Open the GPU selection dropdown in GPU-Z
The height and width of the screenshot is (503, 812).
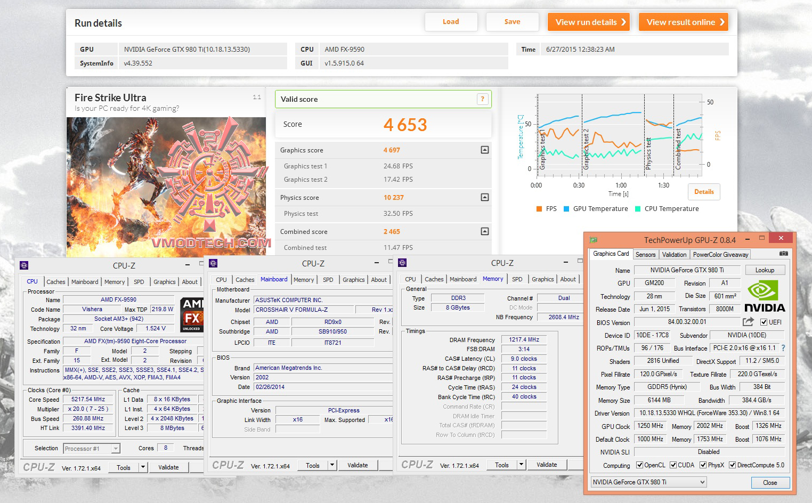tap(649, 482)
